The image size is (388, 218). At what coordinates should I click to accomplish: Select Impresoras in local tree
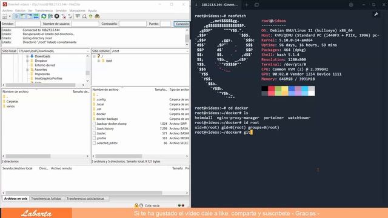click(x=42, y=74)
